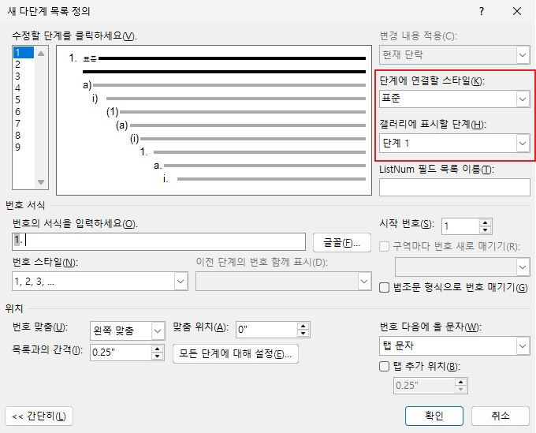The height and width of the screenshot is (433, 536).
Task: Decrease the 목록과의 간격 value
Action: tap(157, 356)
